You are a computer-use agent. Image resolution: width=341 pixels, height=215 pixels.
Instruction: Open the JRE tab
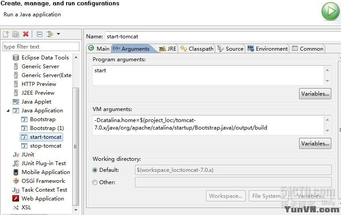(x=168, y=48)
